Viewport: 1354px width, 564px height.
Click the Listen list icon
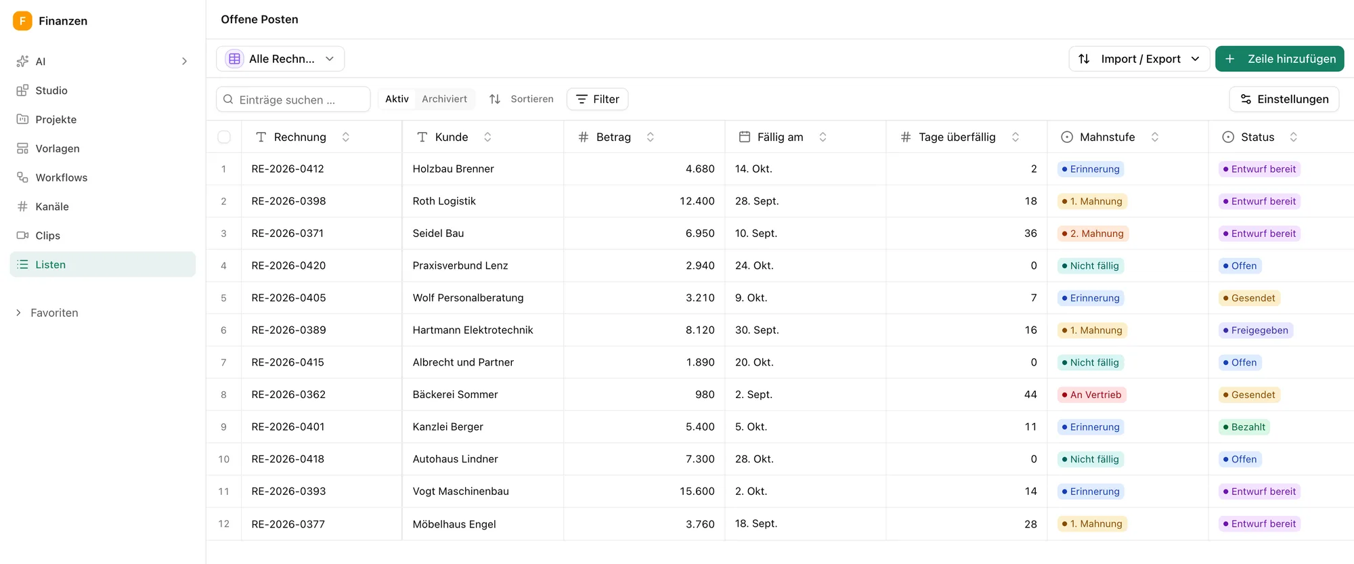point(22,265)
